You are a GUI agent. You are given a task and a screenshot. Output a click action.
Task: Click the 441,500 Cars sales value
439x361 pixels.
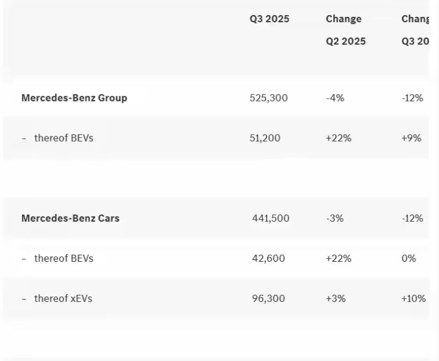point(271,218)
